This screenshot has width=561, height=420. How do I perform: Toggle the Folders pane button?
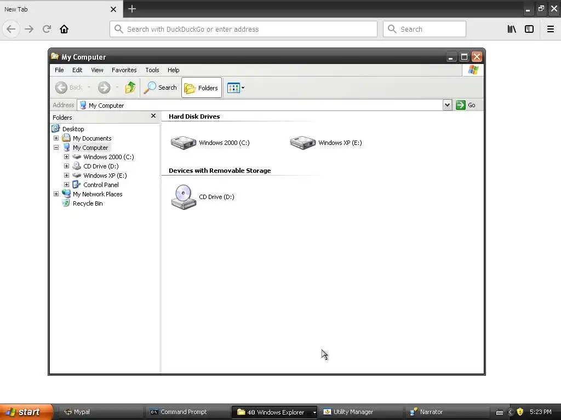coord(202,87)
